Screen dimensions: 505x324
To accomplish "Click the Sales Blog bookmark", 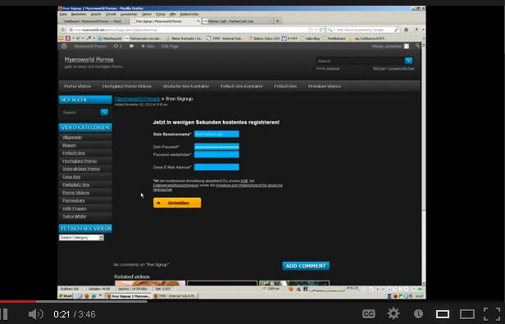I will pos(310,38).
